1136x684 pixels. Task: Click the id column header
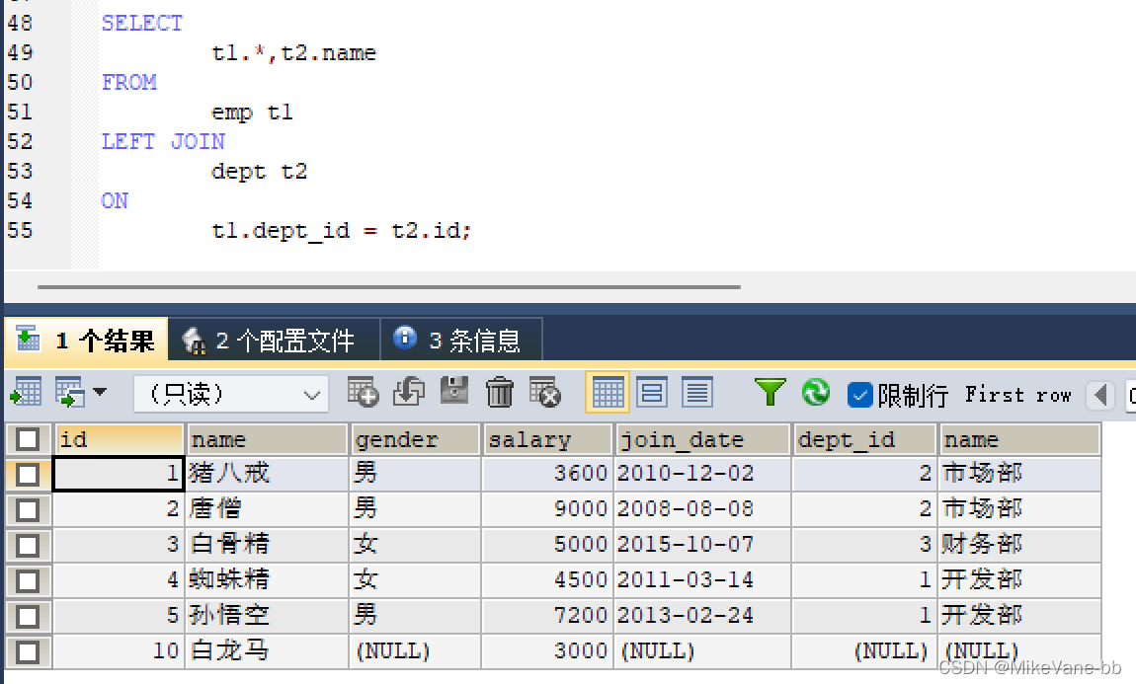coord(119,439)
